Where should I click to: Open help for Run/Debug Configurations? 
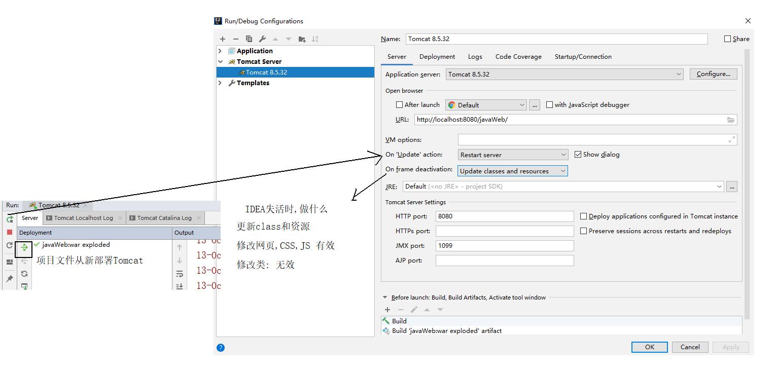tap(220, 347)
